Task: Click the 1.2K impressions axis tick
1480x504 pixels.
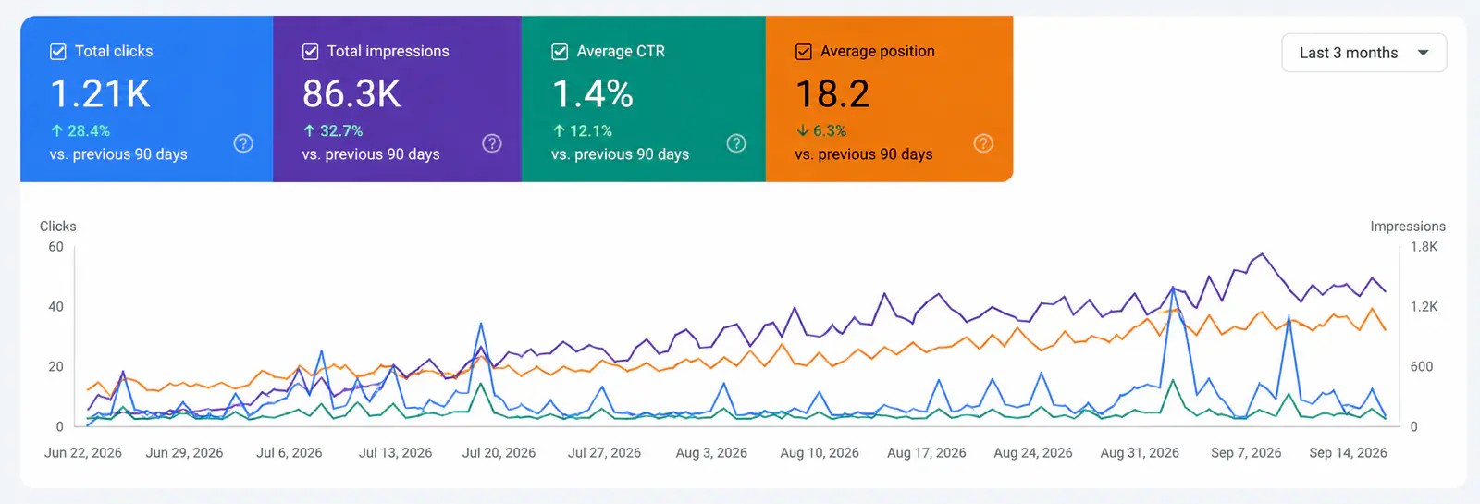Action: click(x=1424, y=307)
